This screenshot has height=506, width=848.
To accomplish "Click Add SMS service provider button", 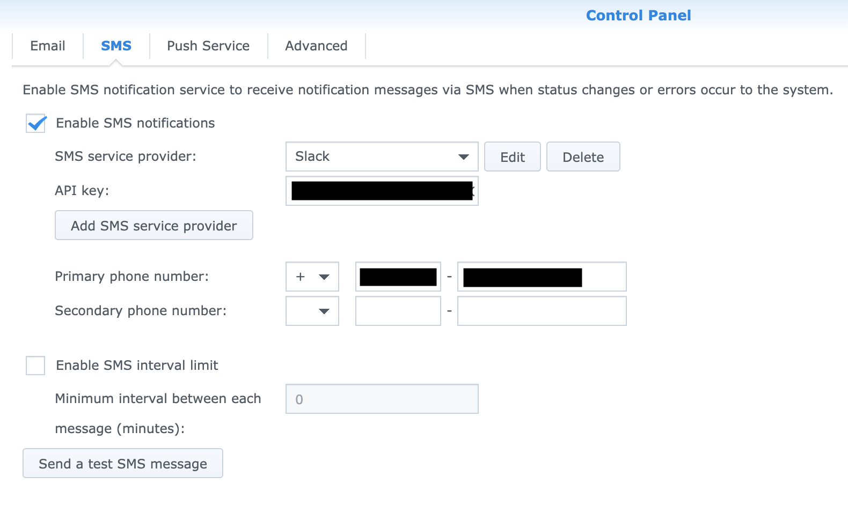I will 154,226.
